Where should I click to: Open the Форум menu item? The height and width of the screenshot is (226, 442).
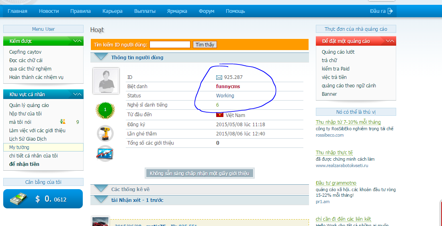(x=207, y=11)
